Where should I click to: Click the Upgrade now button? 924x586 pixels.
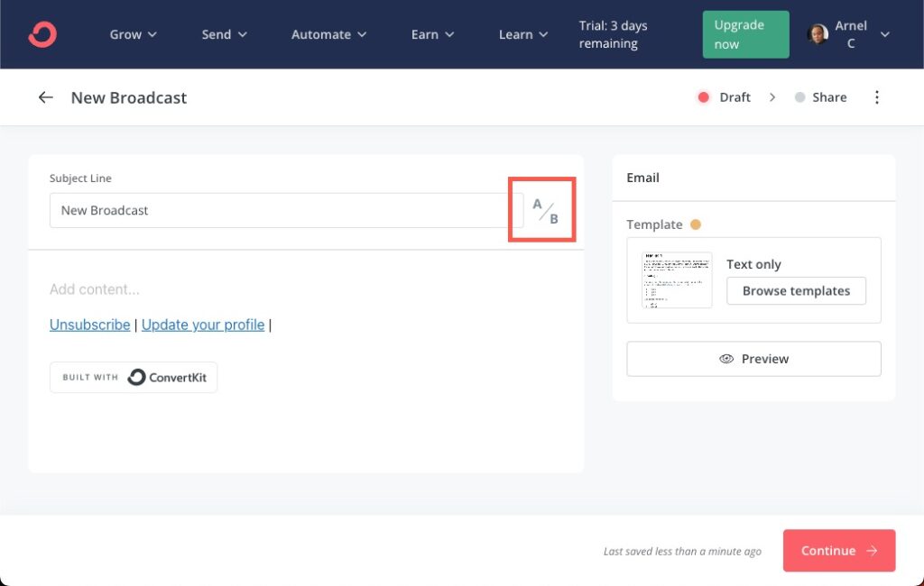(x=744, y=33)
